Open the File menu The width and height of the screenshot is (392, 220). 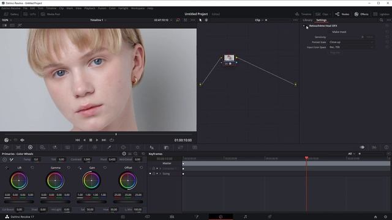coord(25,8)
